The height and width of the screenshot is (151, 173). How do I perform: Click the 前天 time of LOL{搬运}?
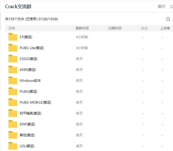click(79, 146)
